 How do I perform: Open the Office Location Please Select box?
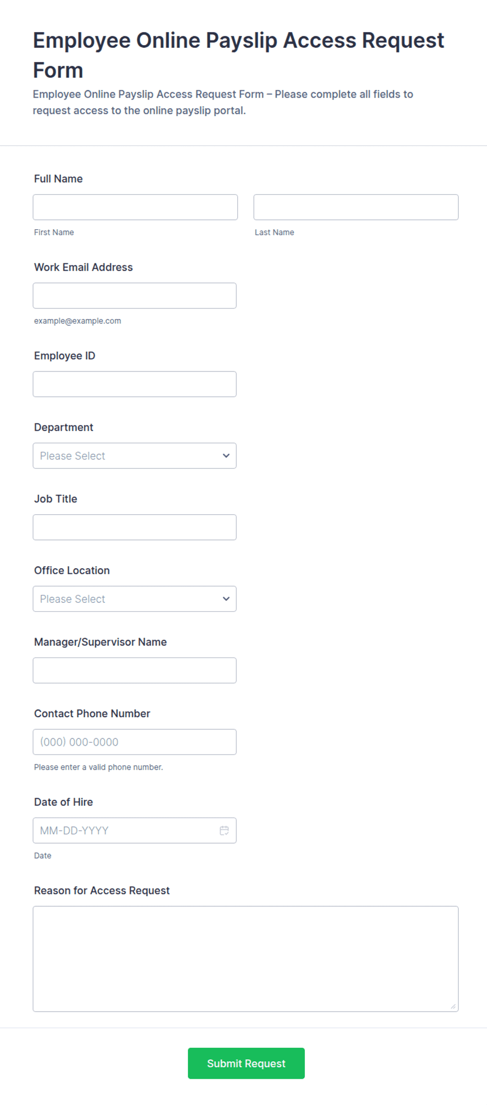click(x=135, y=599)
